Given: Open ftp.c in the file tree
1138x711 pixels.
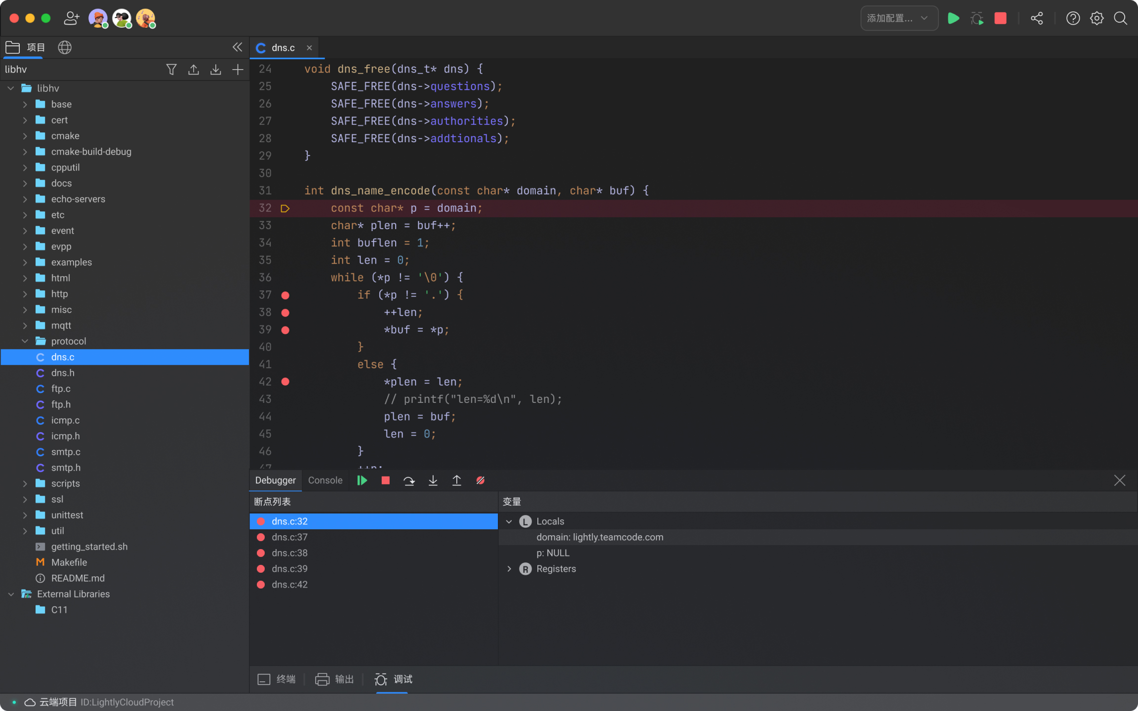Looking at the screenshot, I should 124,389.
